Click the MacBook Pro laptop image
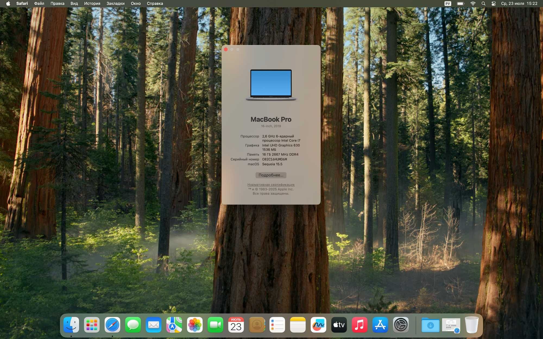 pyautogui.click(x=271, y=85)
